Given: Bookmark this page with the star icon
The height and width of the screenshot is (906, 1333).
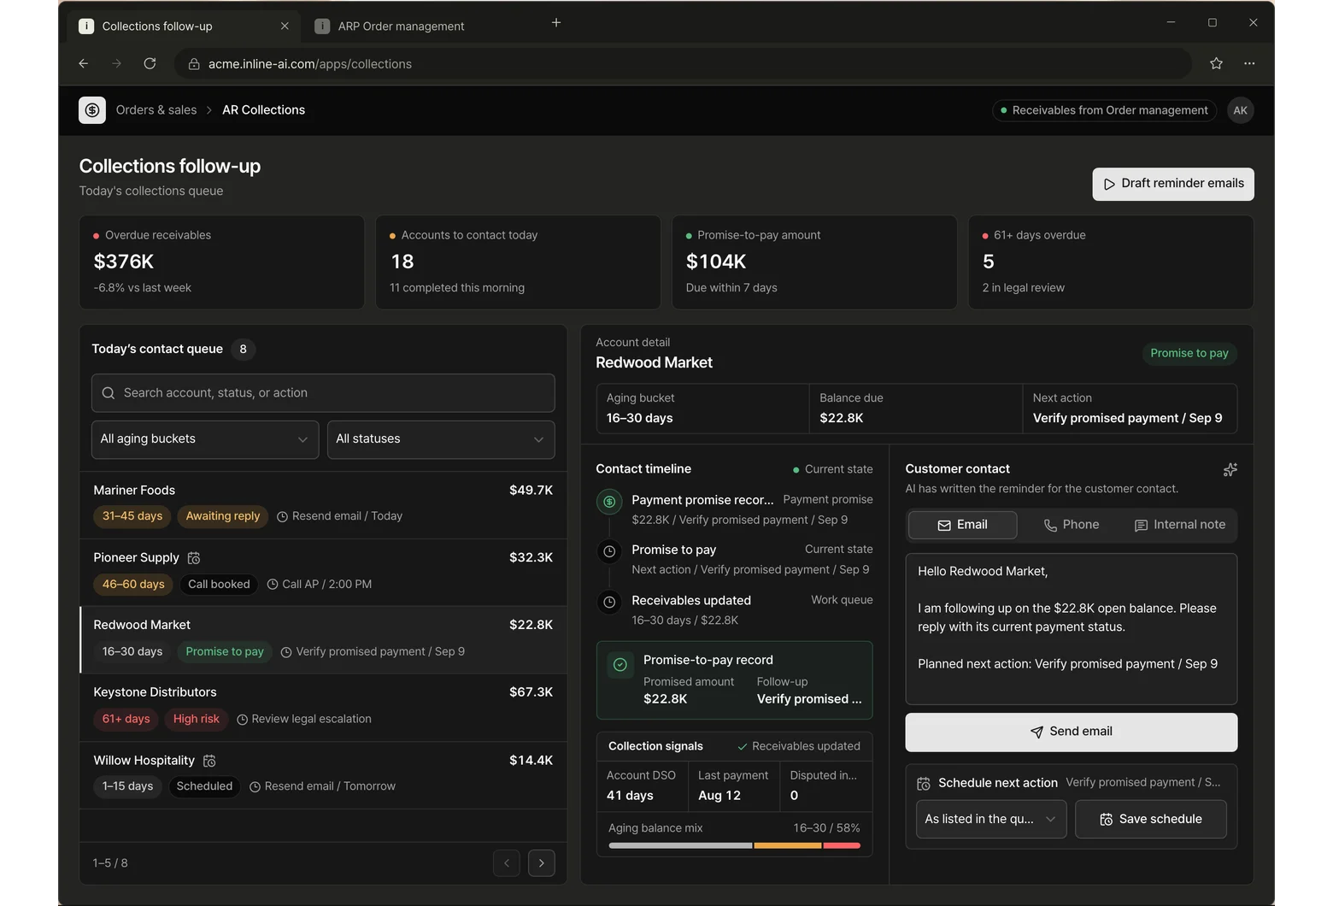Looking at the screenshot, I should pos(1216,63).
